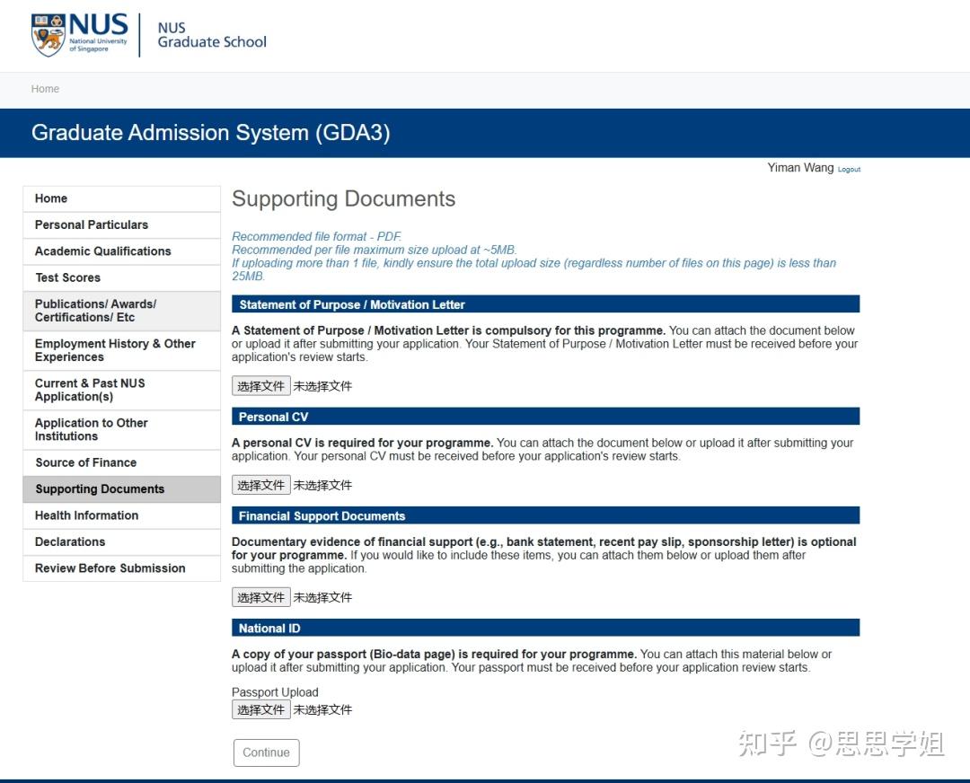Click the NUS Graduate School header logo
This screenshot has height=783, width=970.
pos(211,34)
